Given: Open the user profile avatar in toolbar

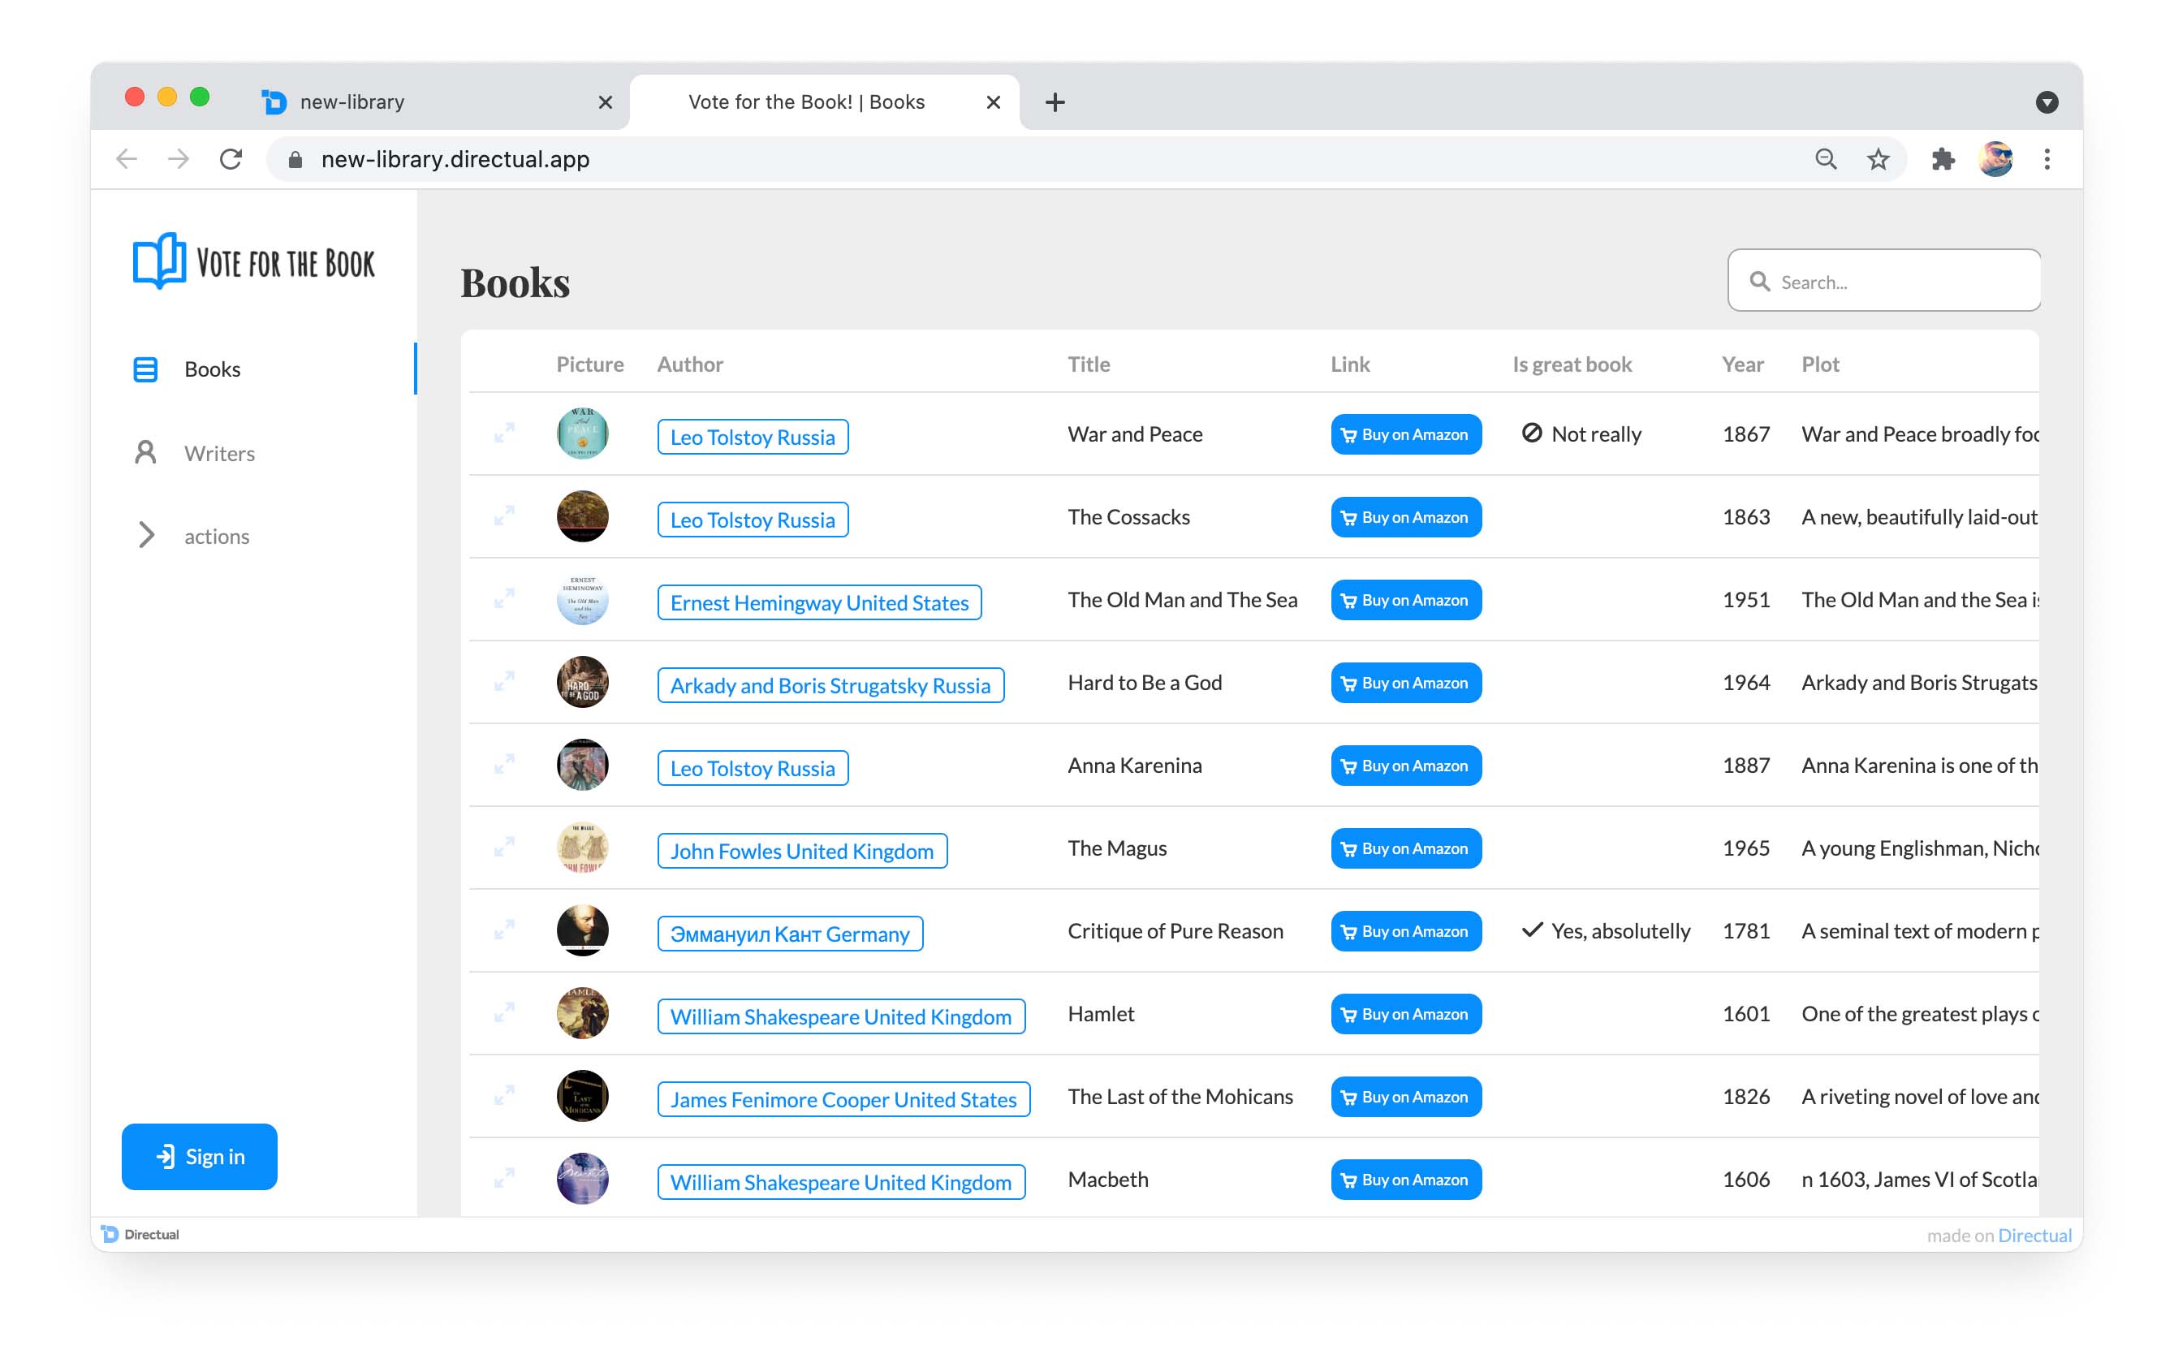Looking at the screenshot, I should 1995,160.
